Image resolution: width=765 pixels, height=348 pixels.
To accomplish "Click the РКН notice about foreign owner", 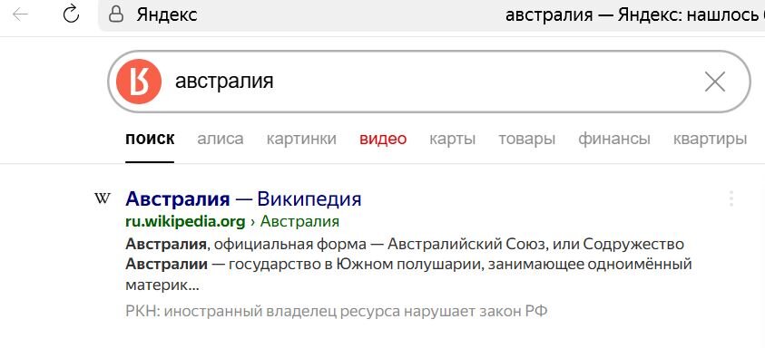I will 336,311.
